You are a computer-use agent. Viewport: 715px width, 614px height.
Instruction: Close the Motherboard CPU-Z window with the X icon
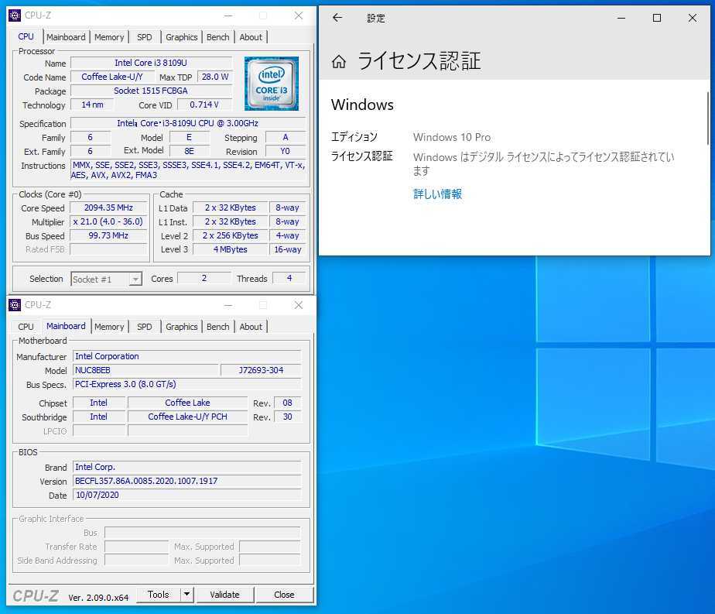(299, 305)
